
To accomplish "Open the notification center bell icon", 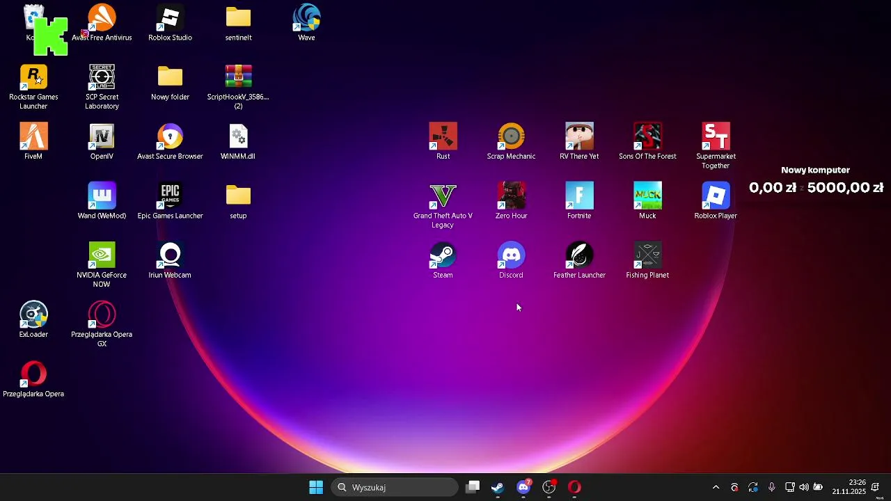I will click(876, 487).
